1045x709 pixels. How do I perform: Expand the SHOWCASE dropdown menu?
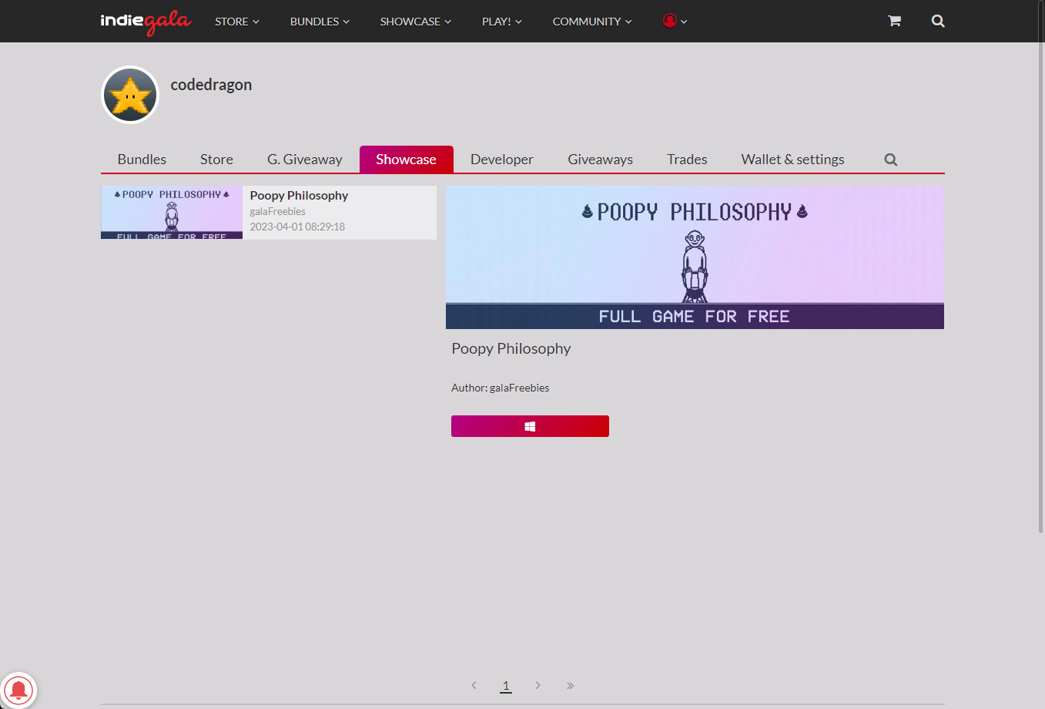pyautogui.click(x=416, y=22)
